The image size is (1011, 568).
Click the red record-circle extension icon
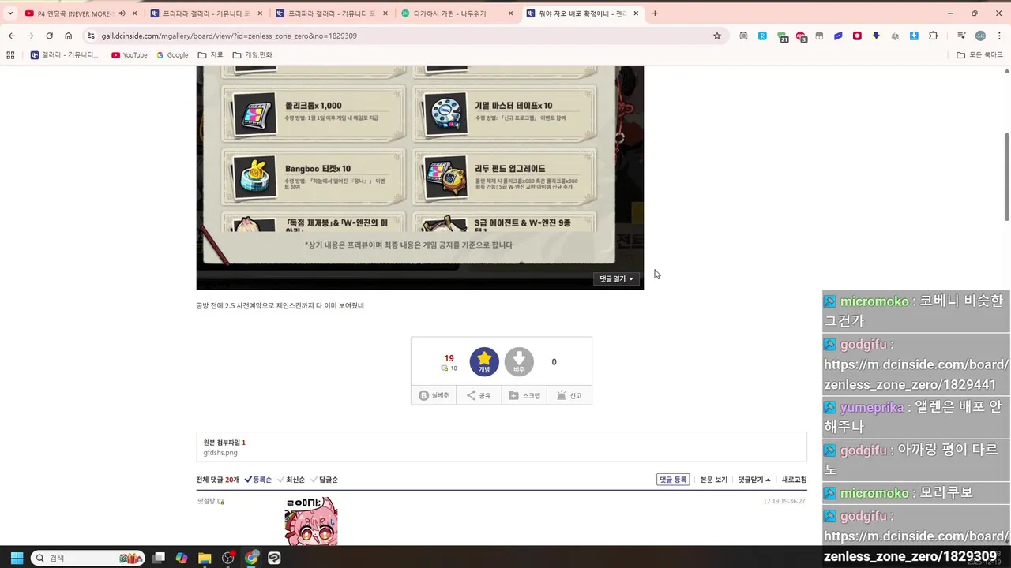(857, 35)
